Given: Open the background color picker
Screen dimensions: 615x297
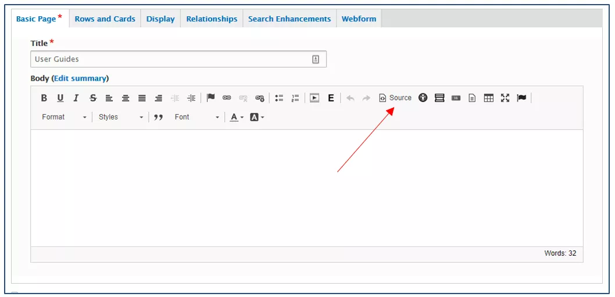Looking at the screenshot, I should tap(257, 117).
